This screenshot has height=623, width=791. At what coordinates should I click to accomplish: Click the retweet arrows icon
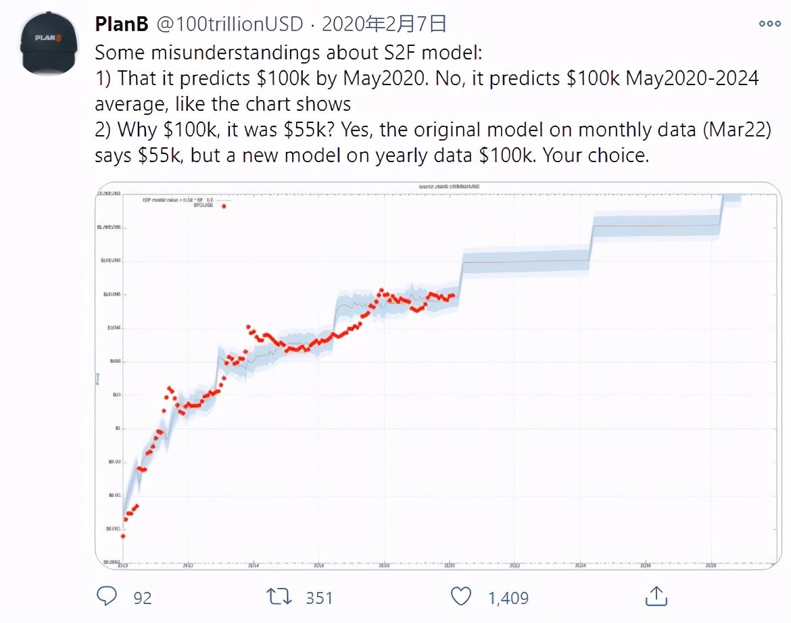coord(279,597)
